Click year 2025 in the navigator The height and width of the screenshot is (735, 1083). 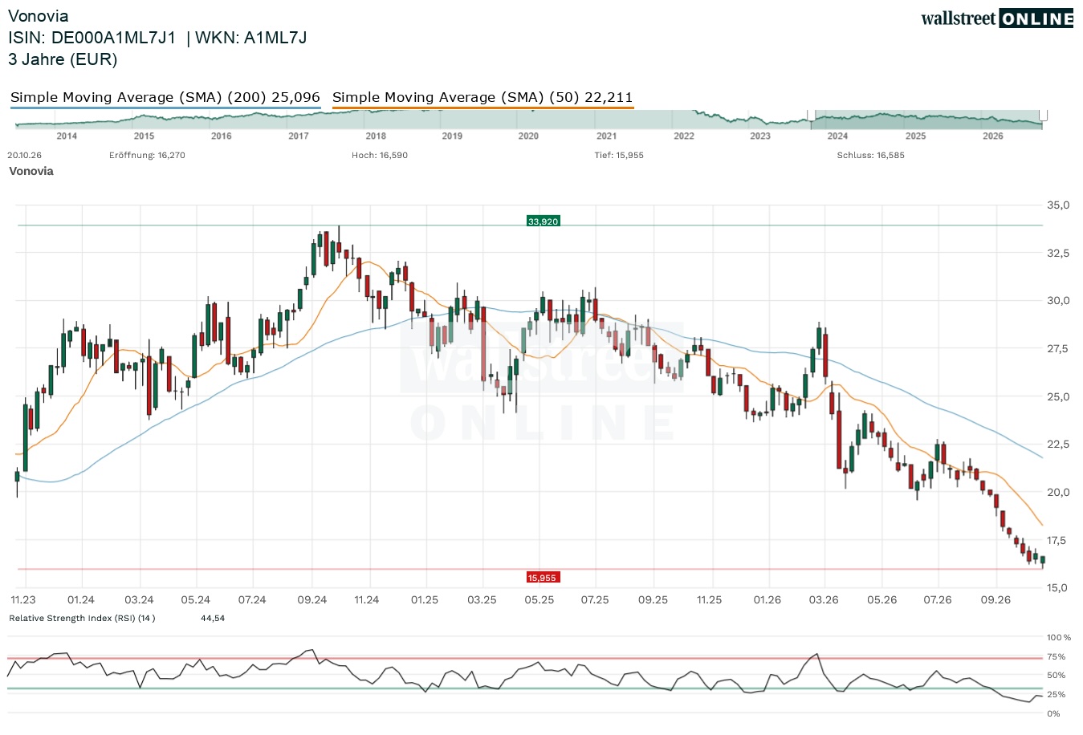[x=915, y=136]
